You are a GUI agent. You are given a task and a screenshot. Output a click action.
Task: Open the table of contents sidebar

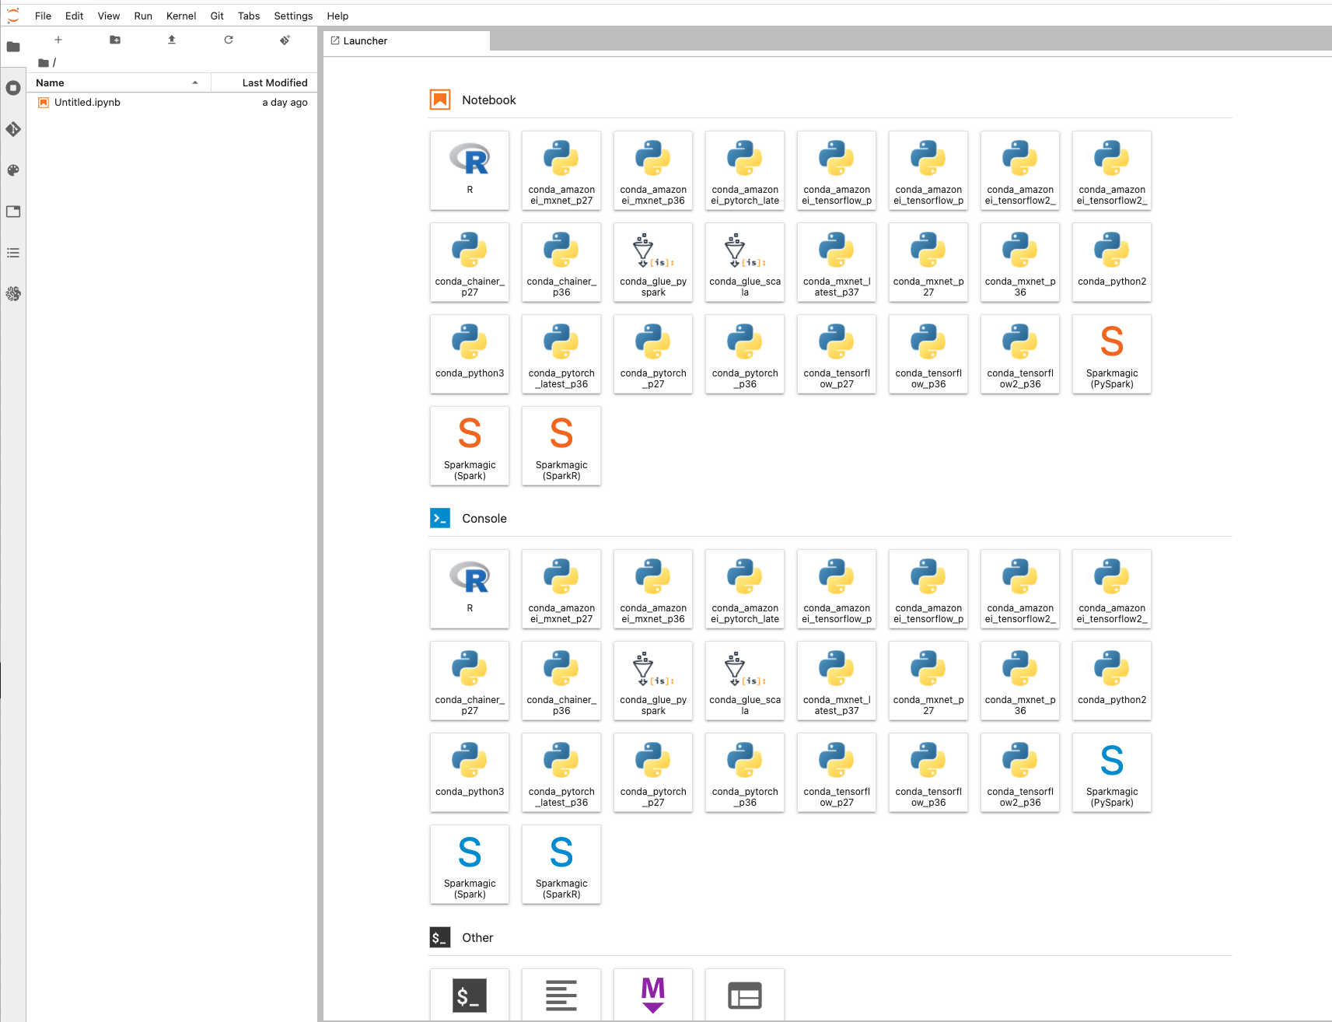click(13, 253)
